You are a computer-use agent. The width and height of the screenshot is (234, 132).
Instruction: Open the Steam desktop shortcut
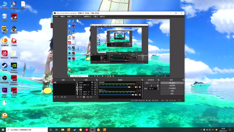pyautogui.click(x=4, y=67)
